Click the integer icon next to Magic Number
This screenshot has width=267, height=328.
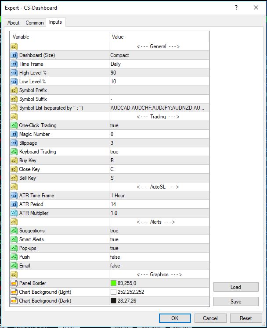14,134
